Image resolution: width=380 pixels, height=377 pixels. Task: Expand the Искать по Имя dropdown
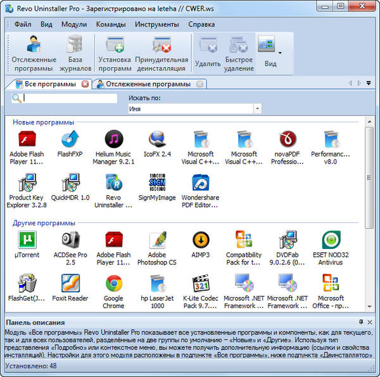point(257,108)
